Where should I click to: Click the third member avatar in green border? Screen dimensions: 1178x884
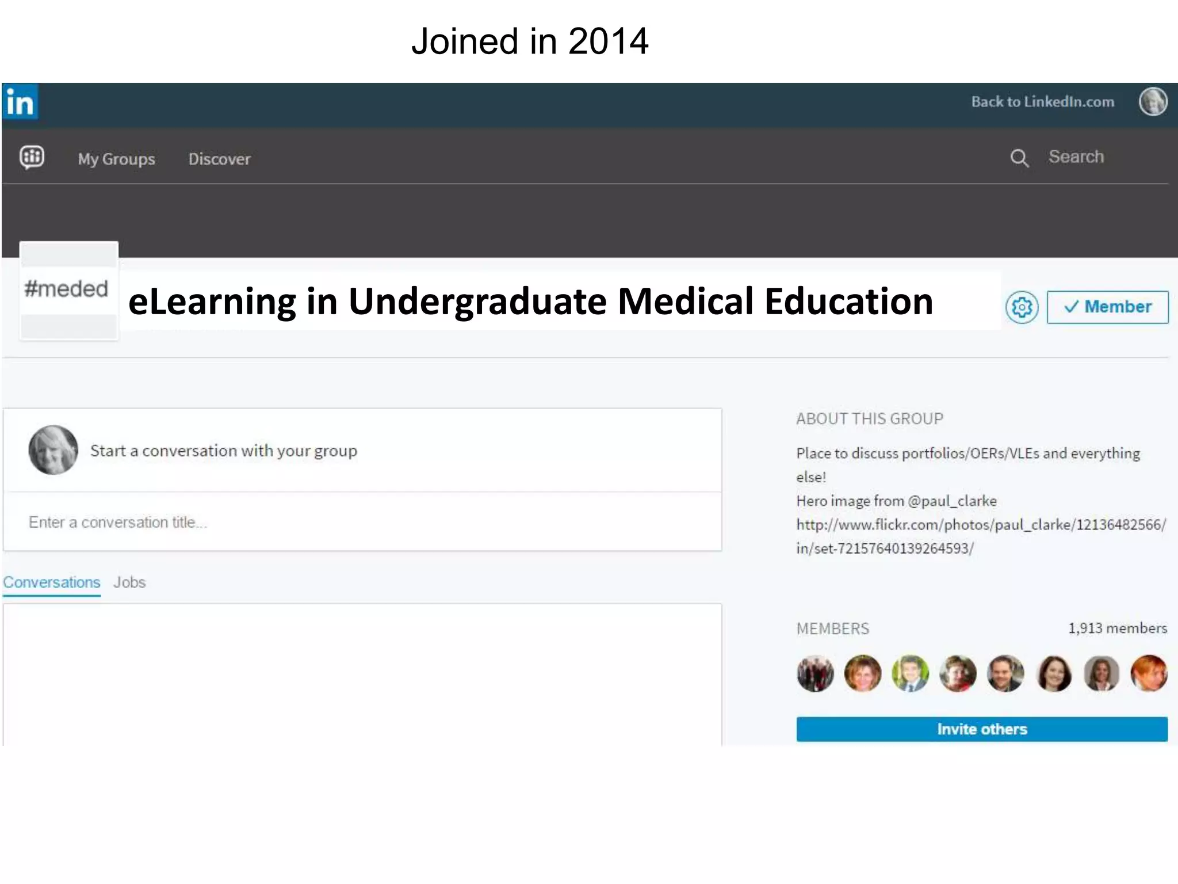[x=911, y=673]
